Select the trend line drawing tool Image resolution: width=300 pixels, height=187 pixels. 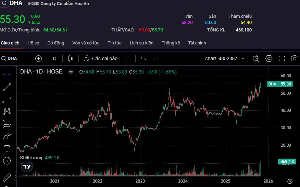coord(7,87)
